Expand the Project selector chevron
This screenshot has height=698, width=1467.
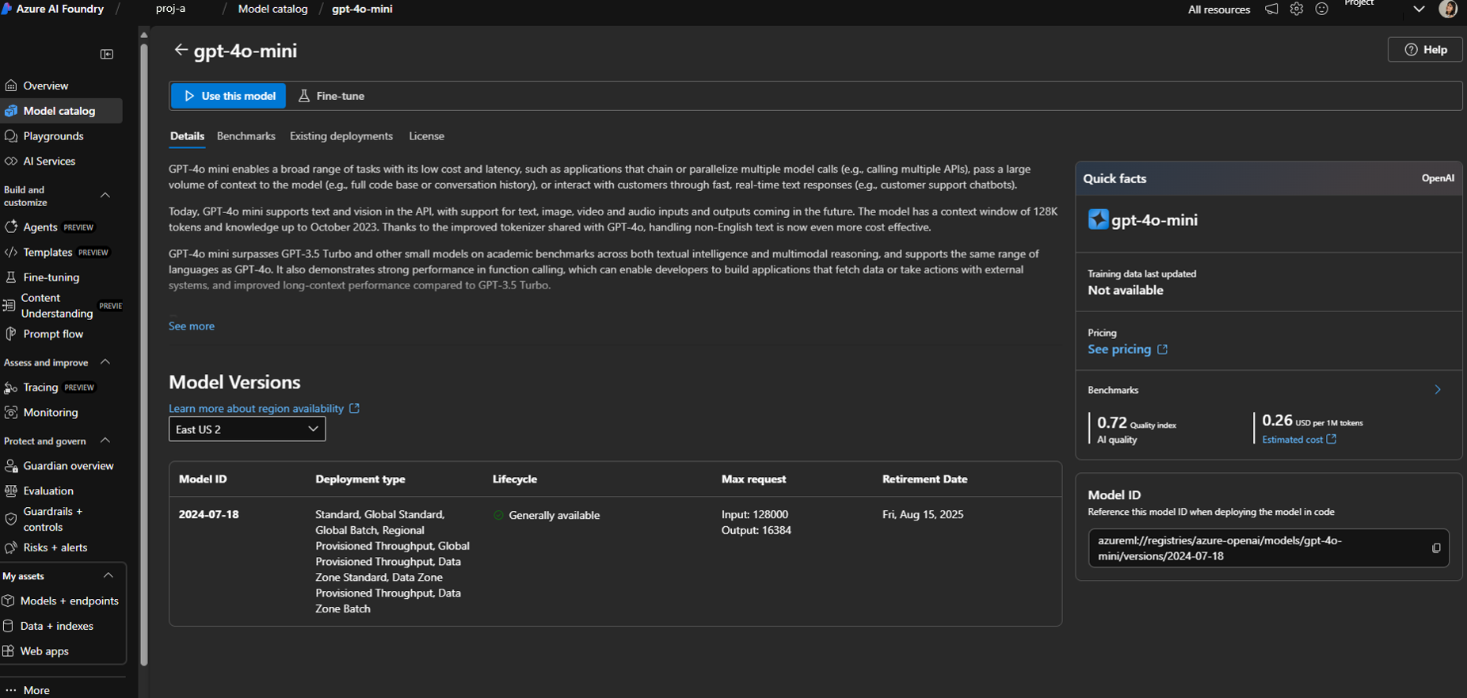1419,10
